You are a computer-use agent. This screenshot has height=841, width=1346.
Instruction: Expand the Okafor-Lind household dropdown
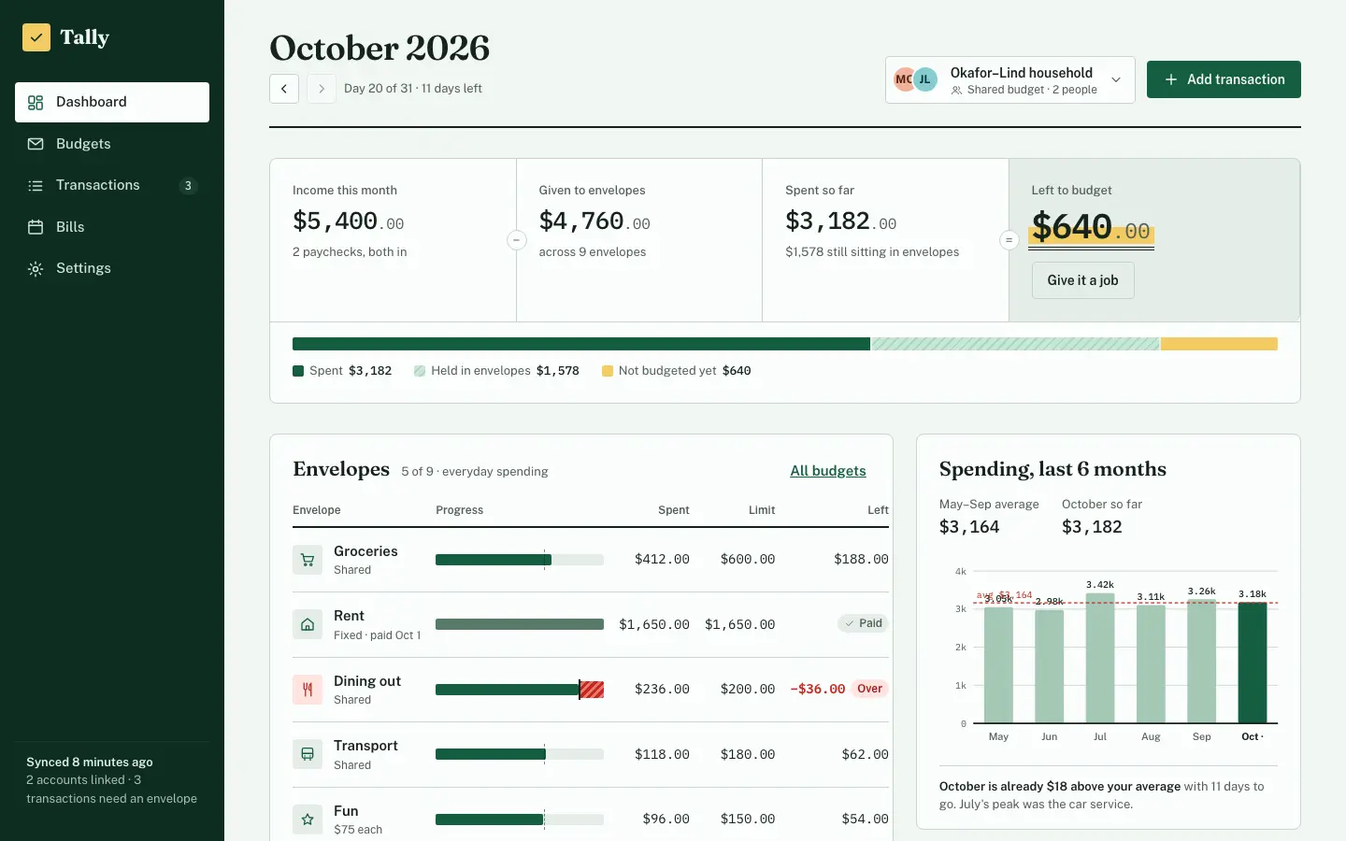pos(1010,79)
